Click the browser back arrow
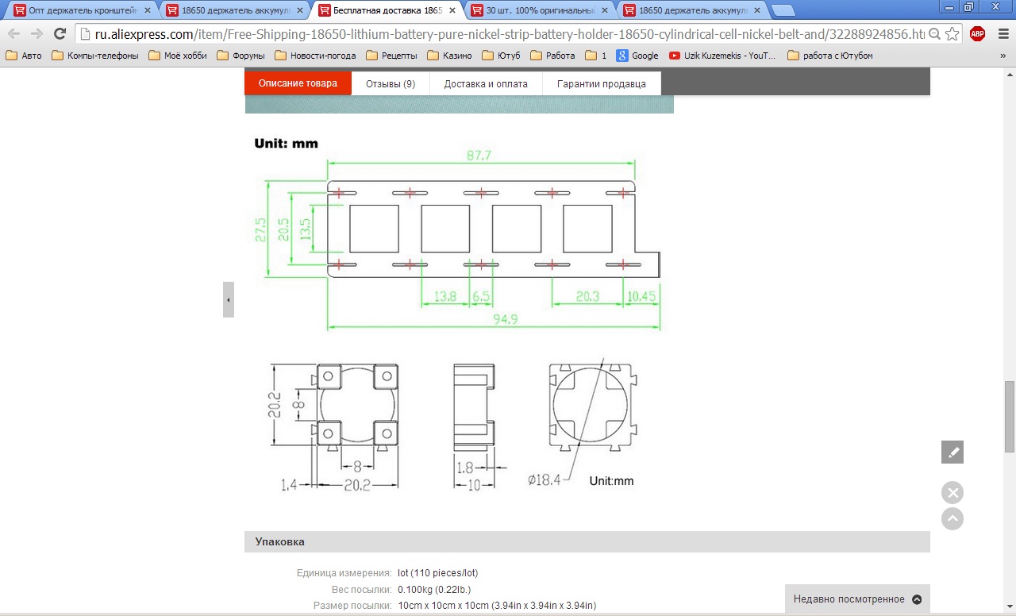This screenshot has height=616, width=1016. pyautogui.click(x=13, y=33)
